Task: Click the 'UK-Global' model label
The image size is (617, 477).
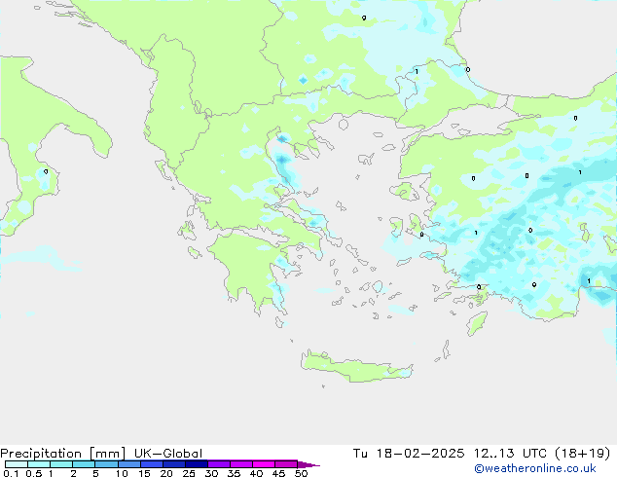Action: click(168, 454)
